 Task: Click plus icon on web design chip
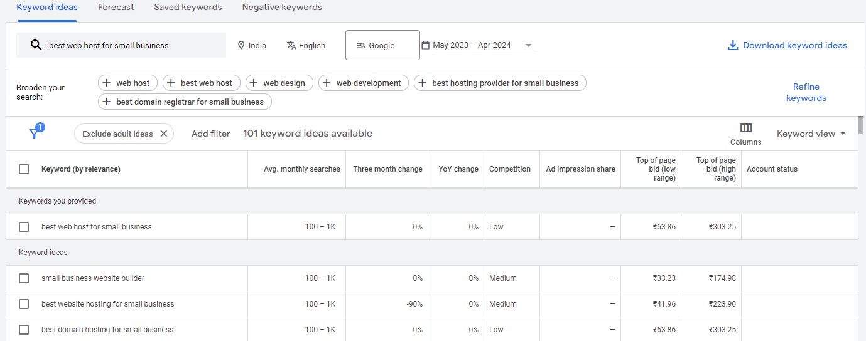point(254,83)
